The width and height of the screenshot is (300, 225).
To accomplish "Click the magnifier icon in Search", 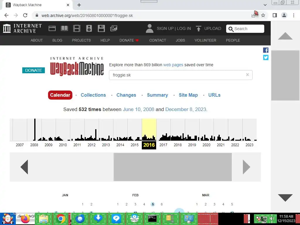I will click(x=231, y=29).
